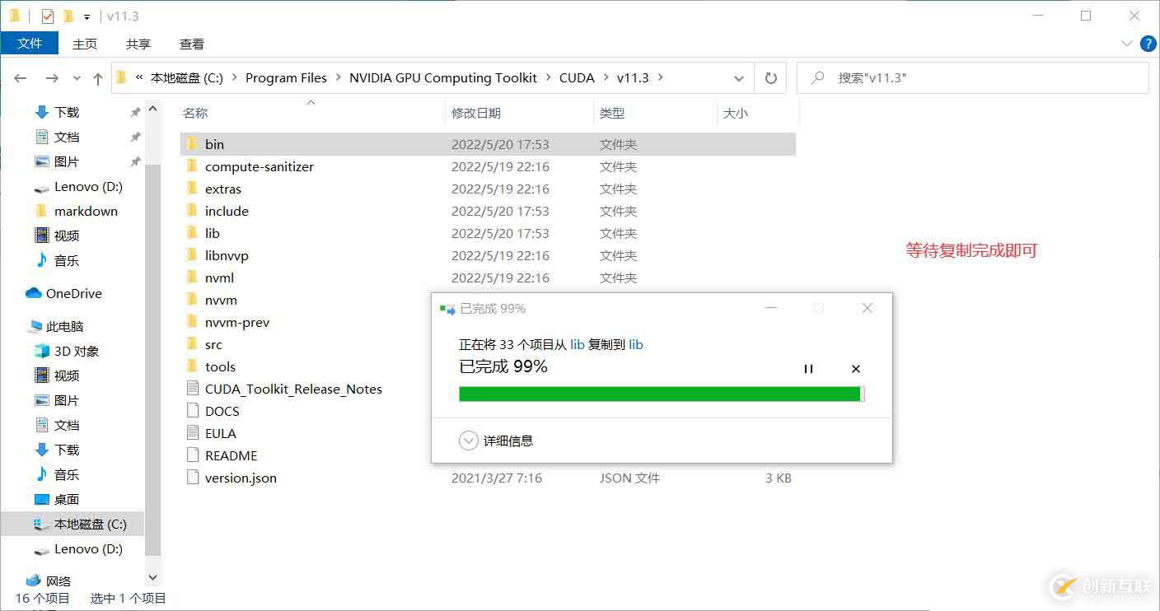Click the tools folder icon
Screen dimensions: 1160x611
(x=192, y=366)
